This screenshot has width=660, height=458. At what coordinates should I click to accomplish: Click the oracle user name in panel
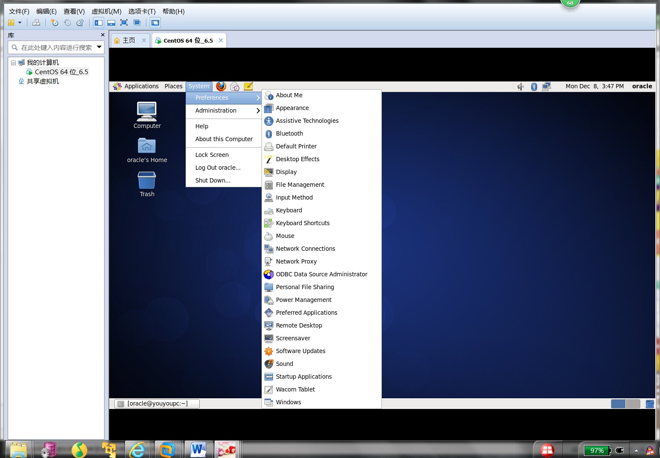pos(642,86)
